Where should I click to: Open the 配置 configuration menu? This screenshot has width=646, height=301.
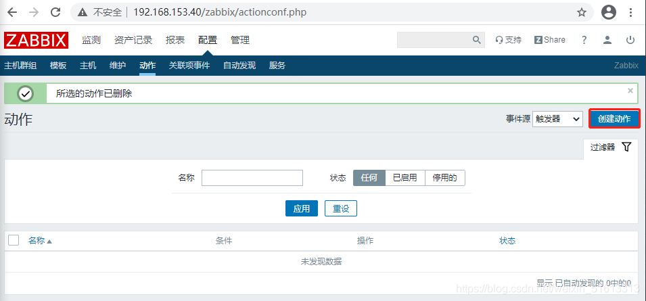click(x=207, y=40)
